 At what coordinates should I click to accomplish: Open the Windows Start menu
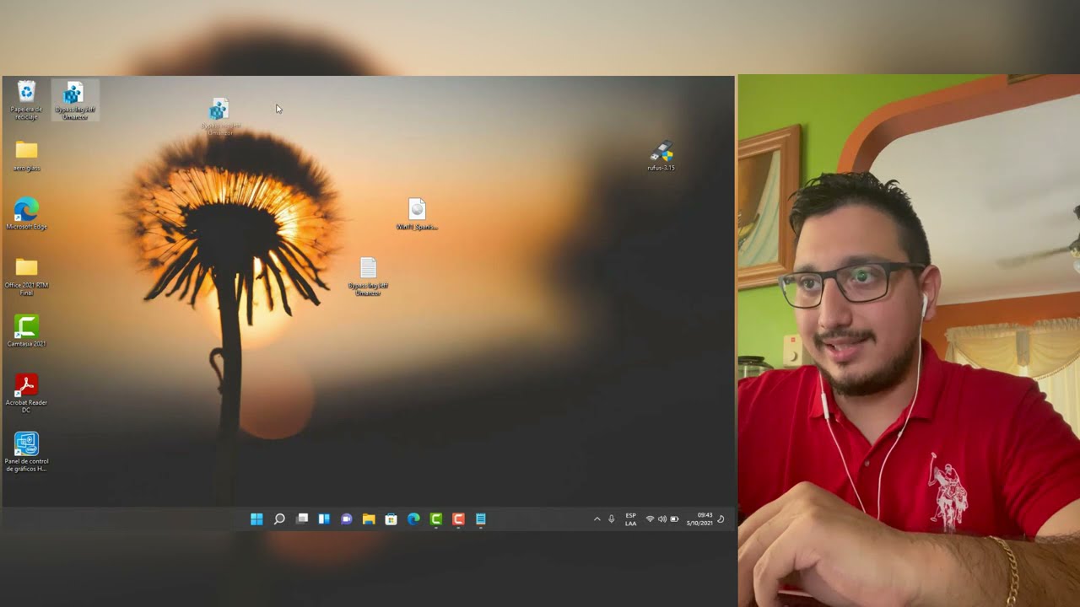tap(256, 519)
